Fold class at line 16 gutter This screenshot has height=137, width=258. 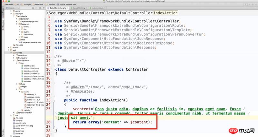(x=55, y=70)
